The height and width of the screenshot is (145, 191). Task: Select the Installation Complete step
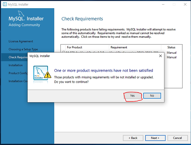click(18, 81)
